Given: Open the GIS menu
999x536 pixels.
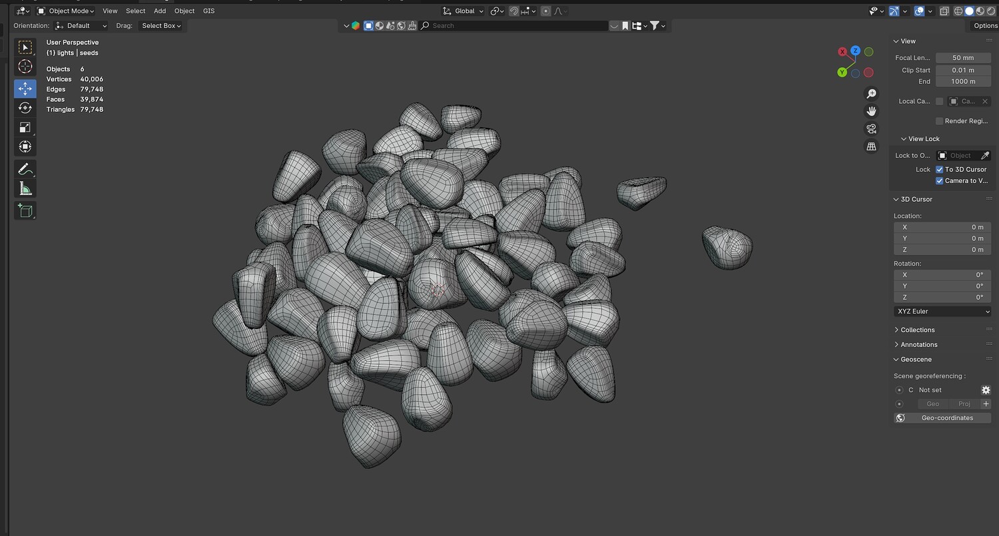Looking at the screenshot, I should (x=209, y=11).
